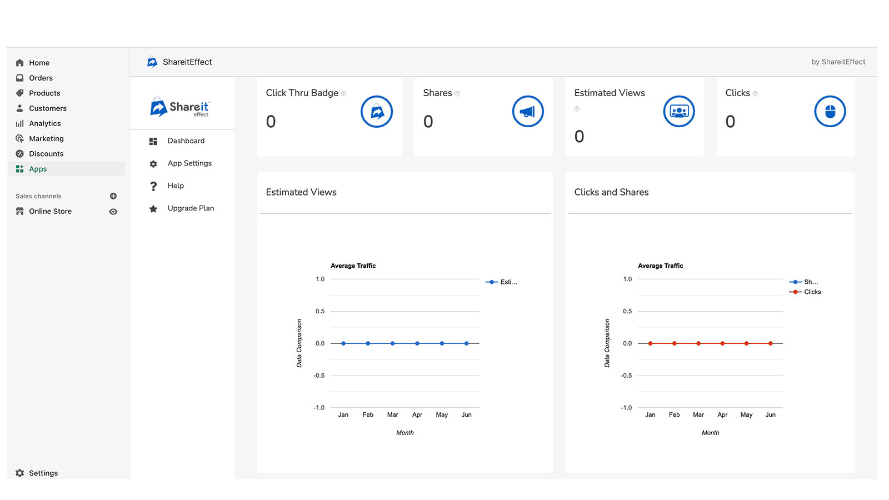Click the Estimated Views people icon
The height and width of the screenshot is (500, 889).
pyautogui.click(x=678, y=111)
